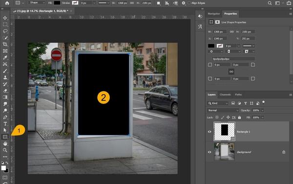Viewport: 293px width, 184px height.
Task: Click the Rectangle 1 layer thumbnail
Action: click(x=225, y=131)
